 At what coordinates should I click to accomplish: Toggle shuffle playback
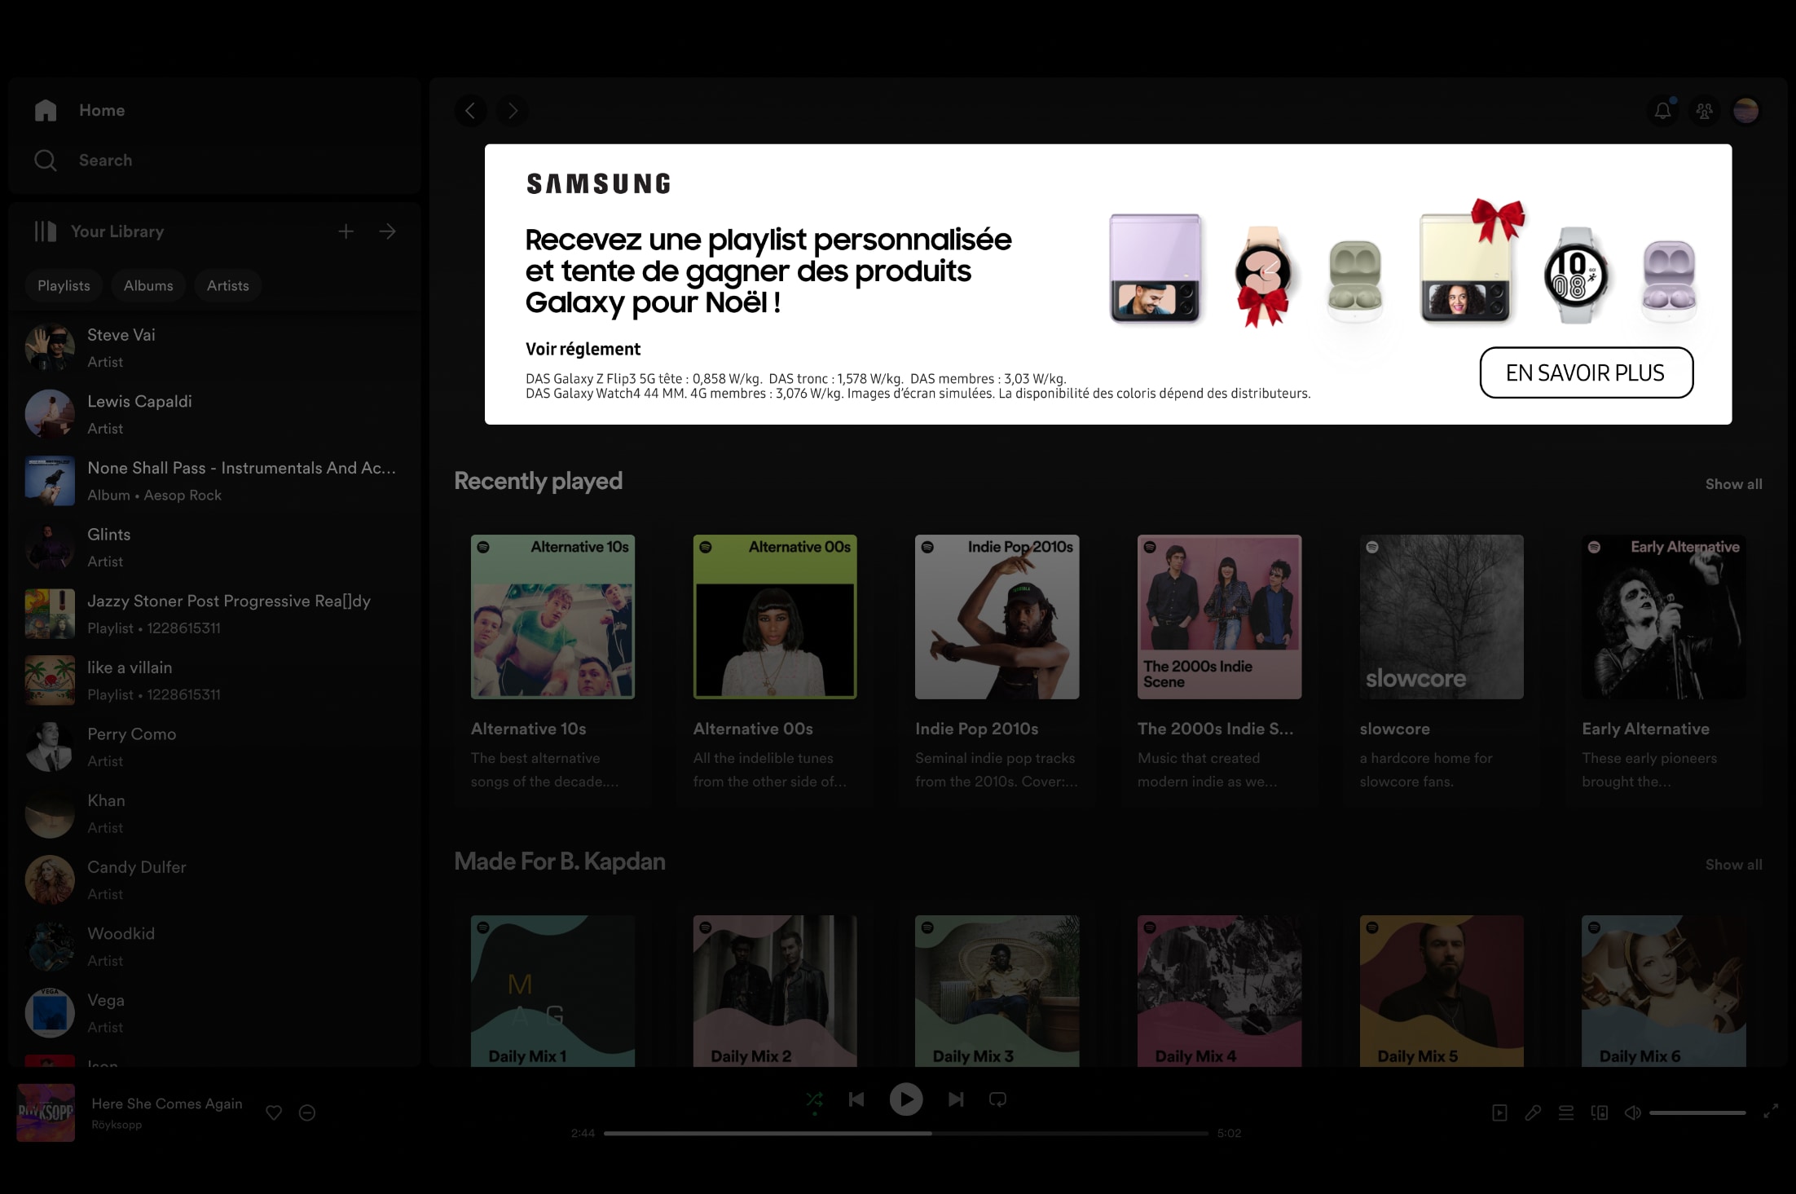pyautogui.click(x=814, y=1099)
